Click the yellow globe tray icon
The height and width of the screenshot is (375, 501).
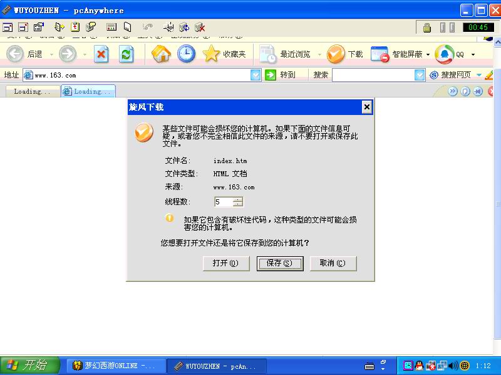click(465, 366)
